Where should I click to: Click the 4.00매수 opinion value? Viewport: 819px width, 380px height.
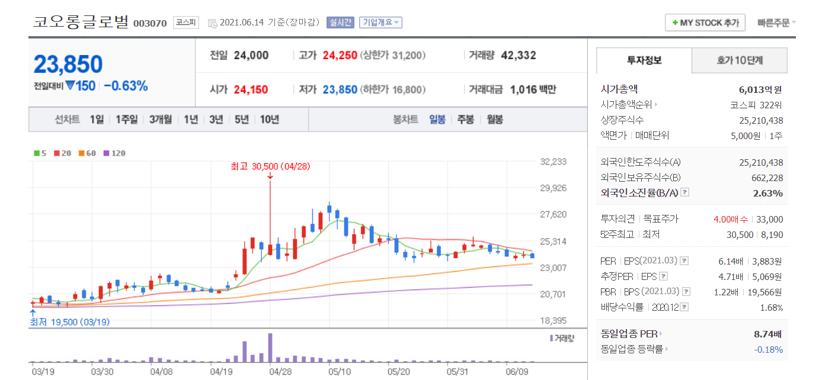731,219
